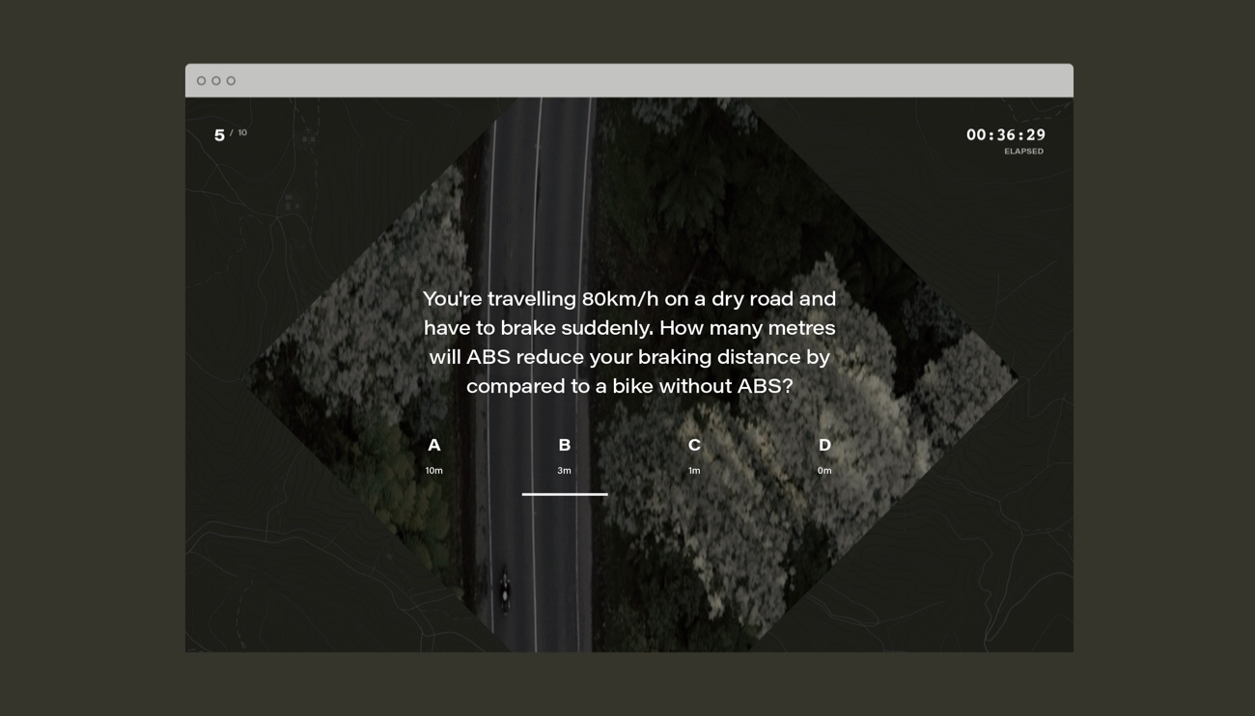Screen dimensions: 1255x716
Task: Click the ABS braking question text
Action: point(629,343)
